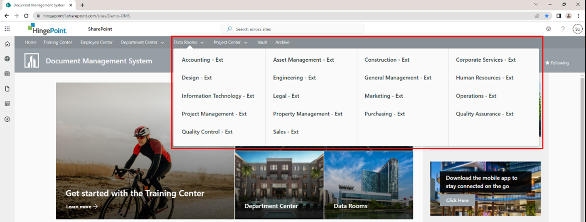Viewport: 586px width, 222px height.
Task: Toggle the Following star for this site
Action: tap(557, 63)
